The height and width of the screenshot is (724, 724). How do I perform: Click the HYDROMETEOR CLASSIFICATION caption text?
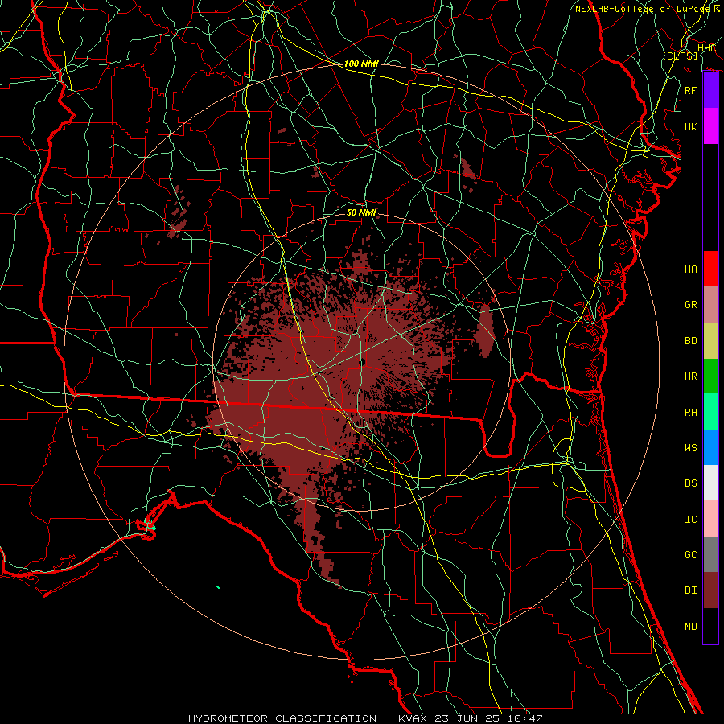click(x=282, y=718)
